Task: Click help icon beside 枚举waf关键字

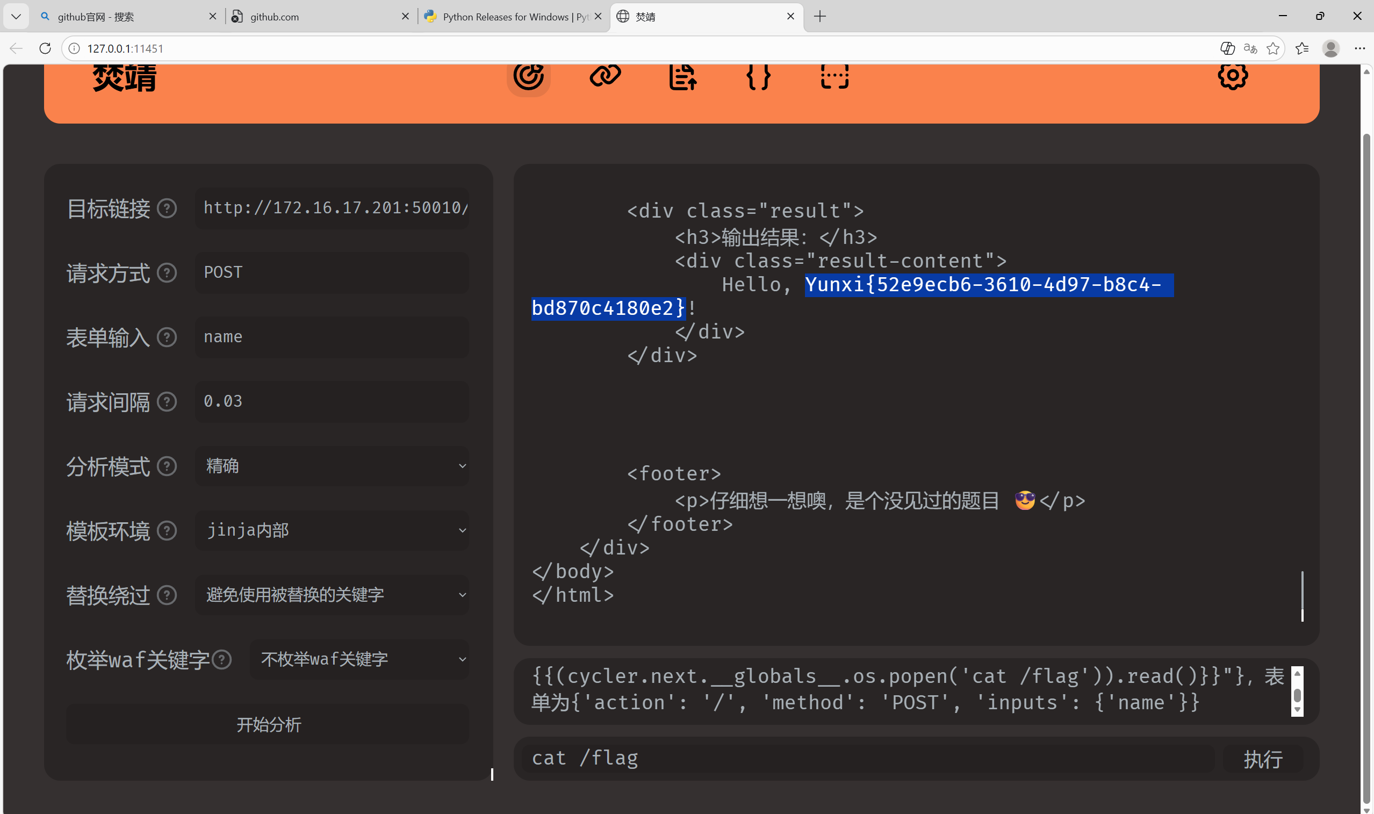Action: coord(221,660)
